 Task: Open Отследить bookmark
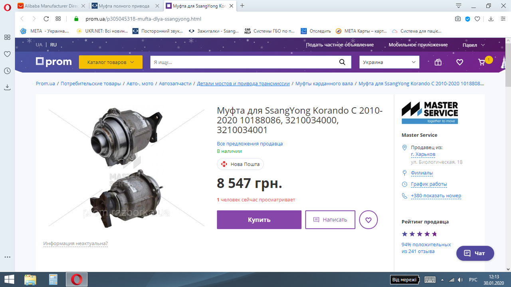(316, 31)
